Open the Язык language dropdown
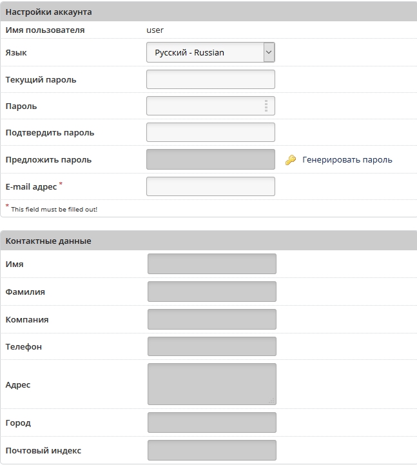Image resolution: width=417 pixels, height=467 pixels. 211,52
